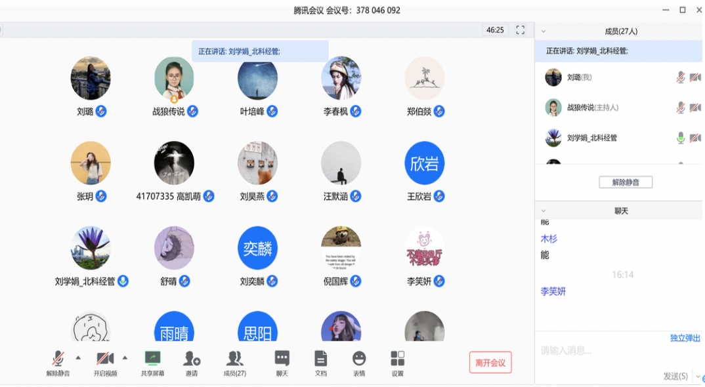The width and height of the screenshot is (705, 387).
Task: Open the chat (聊天) toolbar icon
Action: [x=282, y=358]
